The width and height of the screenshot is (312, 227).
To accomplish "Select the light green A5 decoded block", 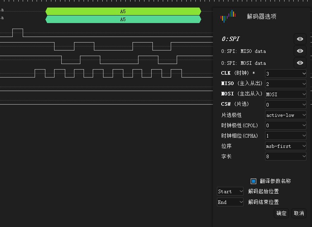I will [123, 12].
